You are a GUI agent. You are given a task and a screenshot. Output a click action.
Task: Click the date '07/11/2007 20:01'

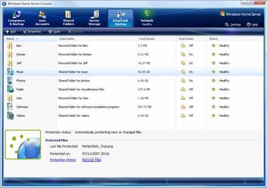[96, 154]
